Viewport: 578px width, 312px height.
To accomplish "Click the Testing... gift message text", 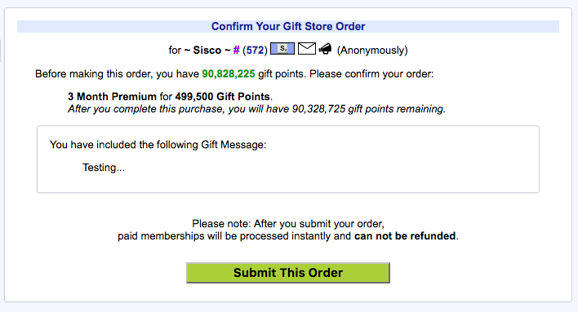I will coord(104,168).
